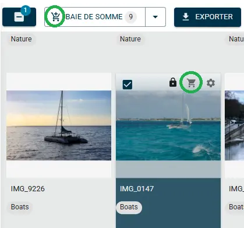The width and height of the screenshot is (244, 228).
Task: Click the EXPORTER button
Action: pyautogui.click(x=207, y=17)
